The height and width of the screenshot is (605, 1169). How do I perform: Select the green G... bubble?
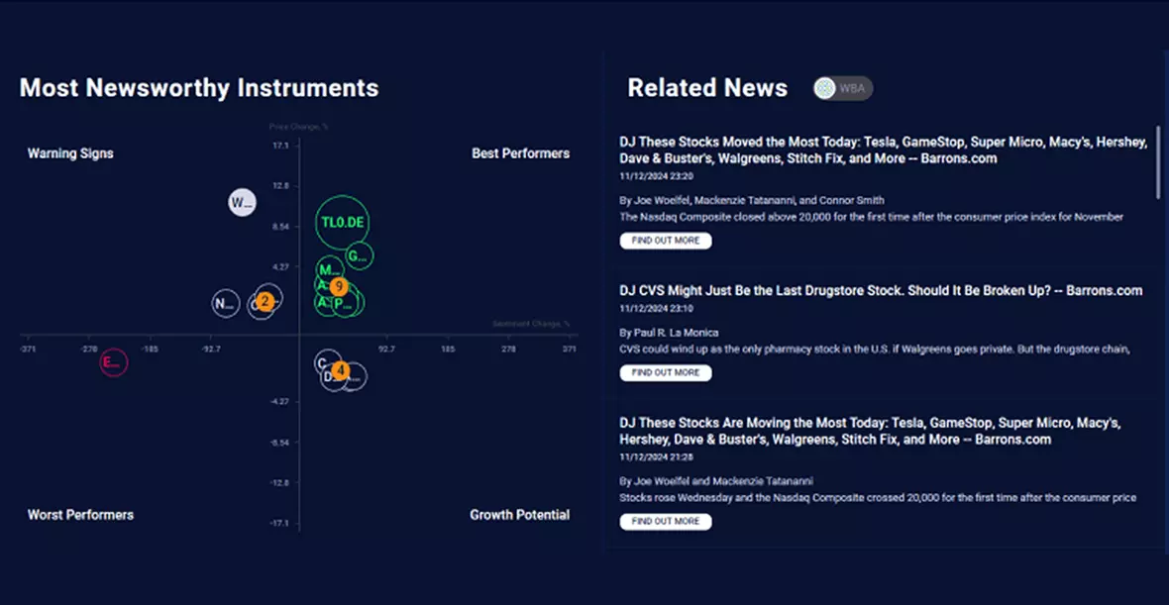click(x=359, y=256)
